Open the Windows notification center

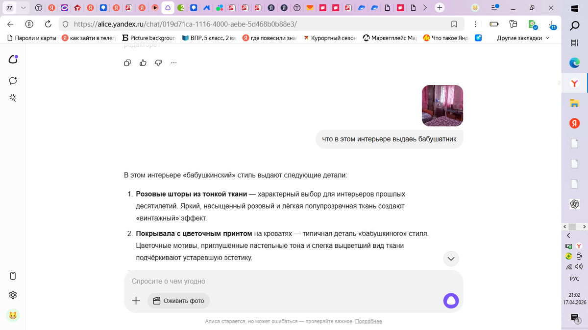575,318
